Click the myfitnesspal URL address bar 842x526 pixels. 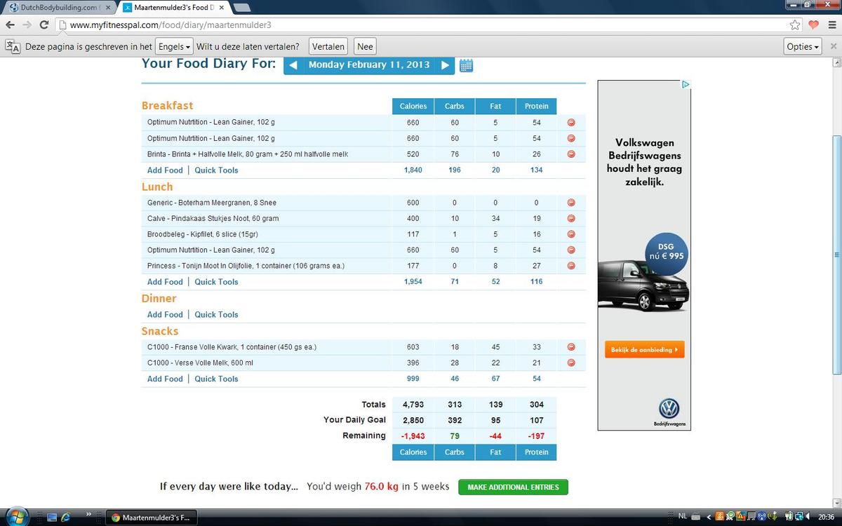pyautogui.click(x=421, y=25)
